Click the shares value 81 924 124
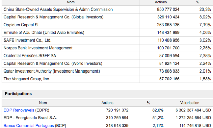 point(170,63)
